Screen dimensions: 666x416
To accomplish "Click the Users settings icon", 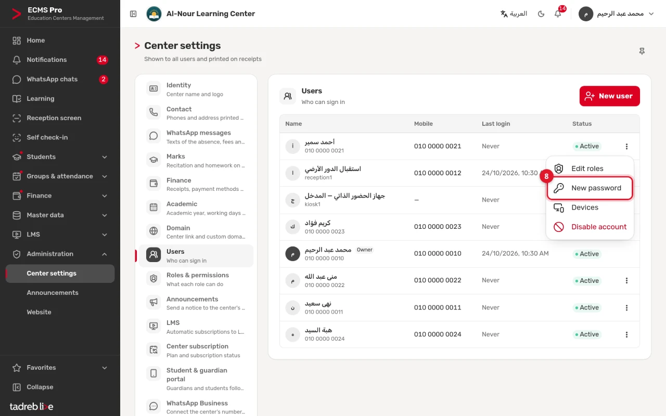I will (x=153, y=255).
